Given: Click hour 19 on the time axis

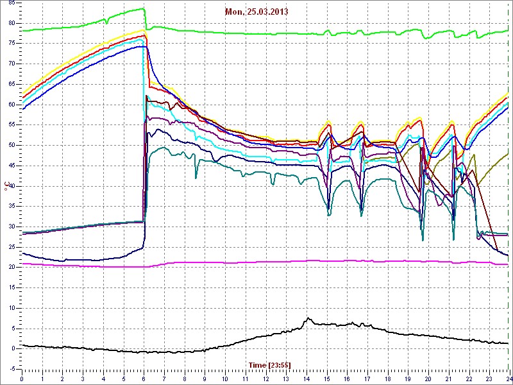Looking at the screenshot, I should point(408,379).
